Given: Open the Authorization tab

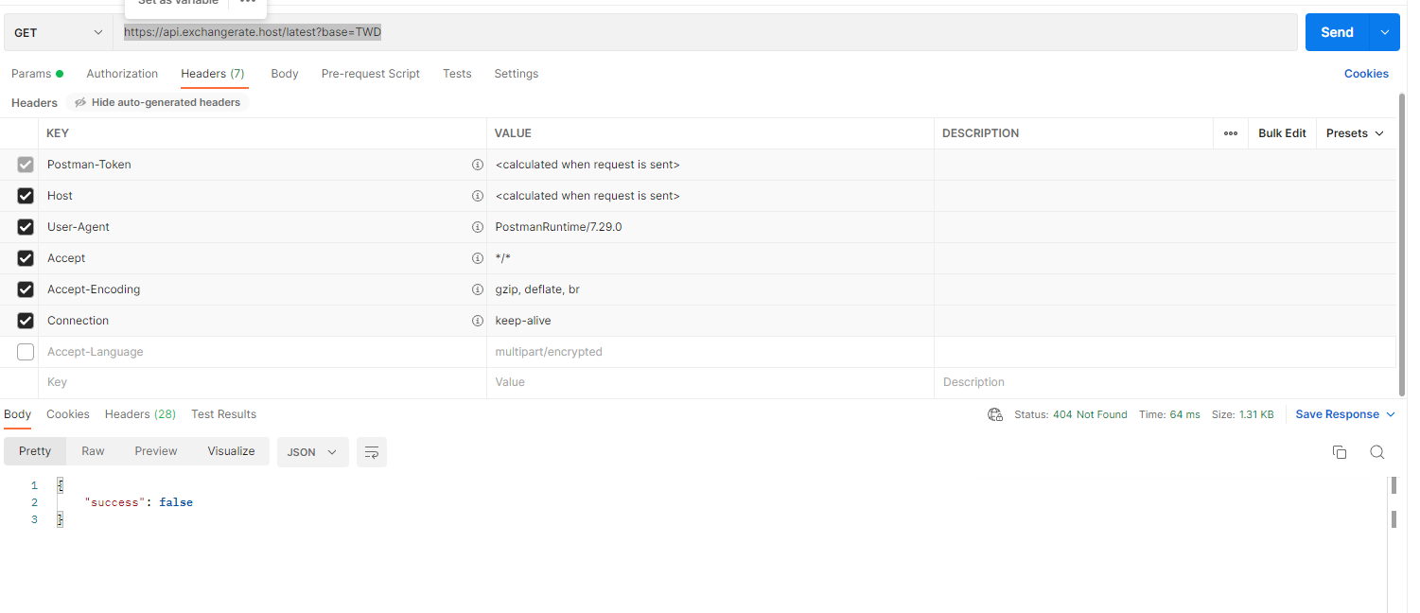Looking at the screenshot, I should coord(122,74).
